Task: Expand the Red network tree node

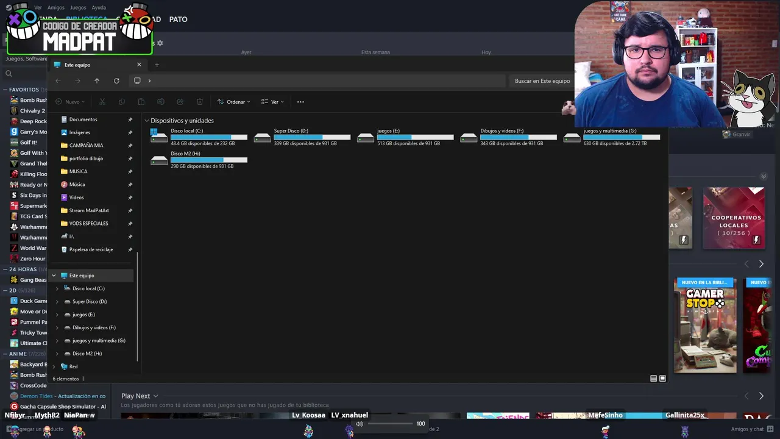Action: click(54, 366)
